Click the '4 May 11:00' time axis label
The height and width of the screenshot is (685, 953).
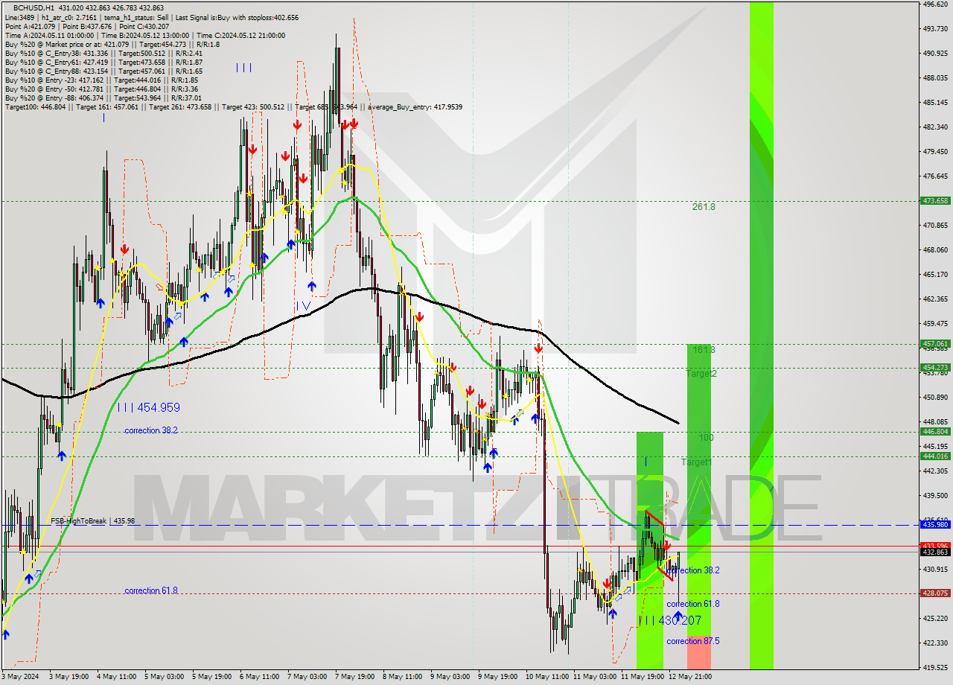(x=117, y=677)
